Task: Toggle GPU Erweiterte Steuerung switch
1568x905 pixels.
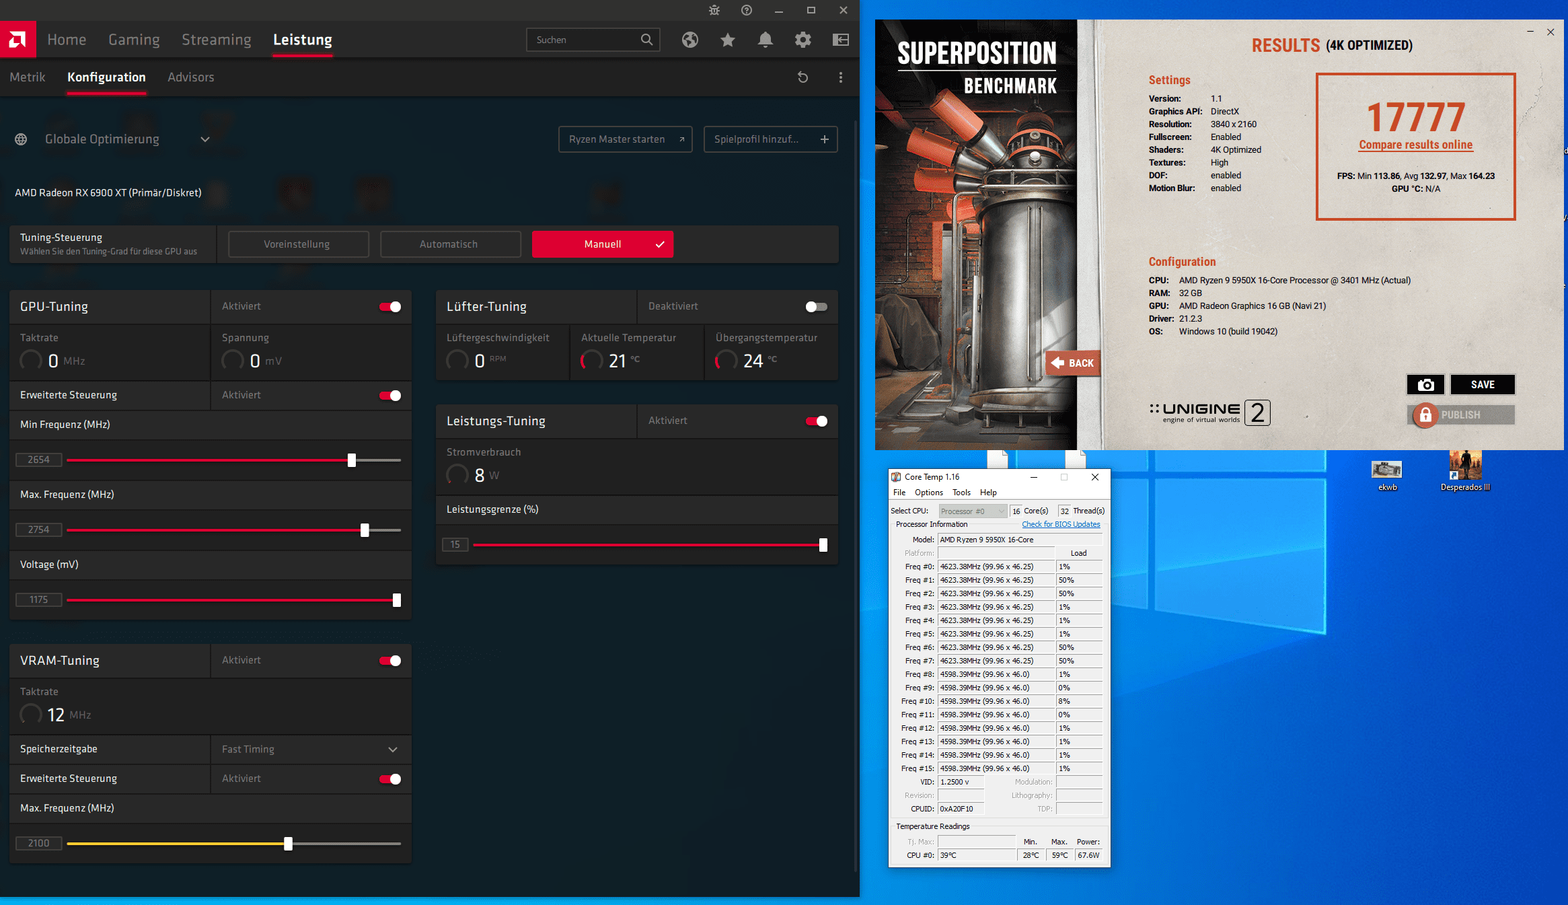Action: tap(390, 396)
